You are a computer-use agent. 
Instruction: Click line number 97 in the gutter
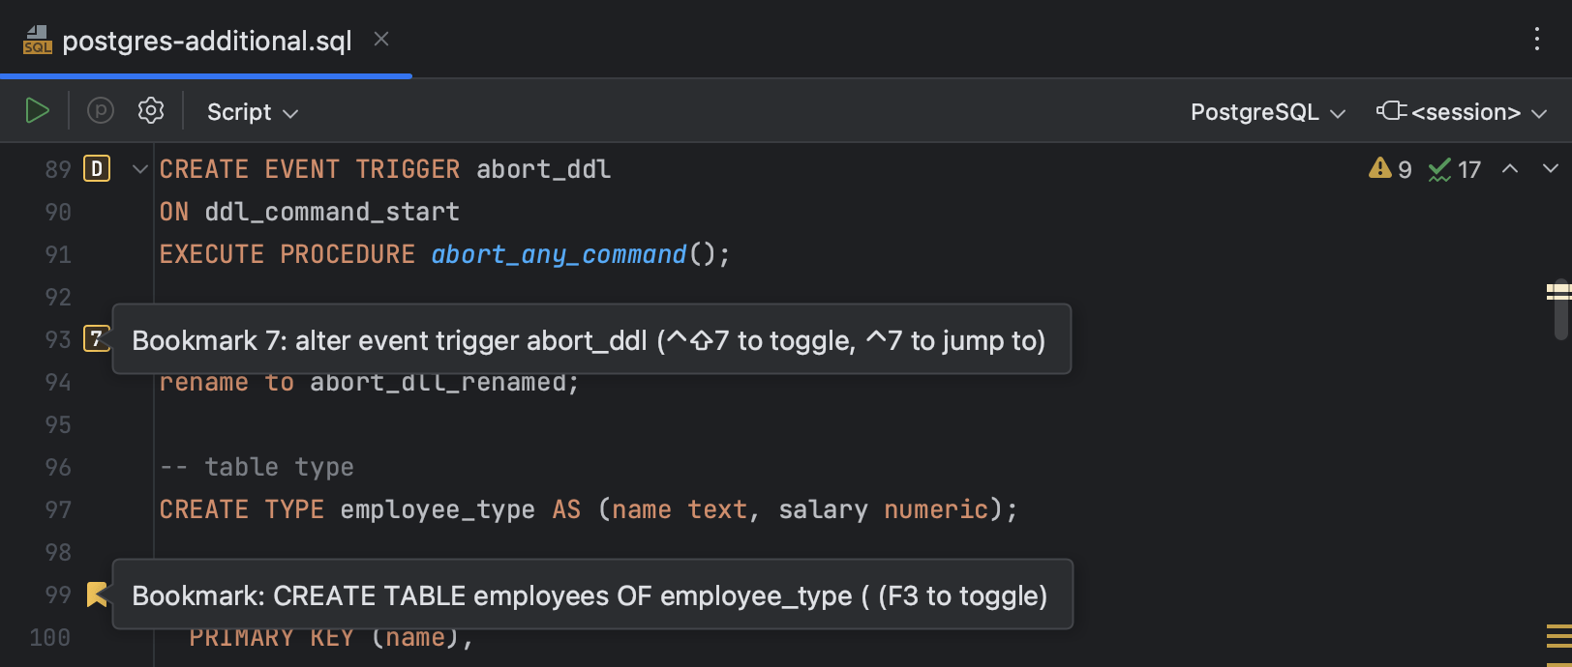click(58, 509)
